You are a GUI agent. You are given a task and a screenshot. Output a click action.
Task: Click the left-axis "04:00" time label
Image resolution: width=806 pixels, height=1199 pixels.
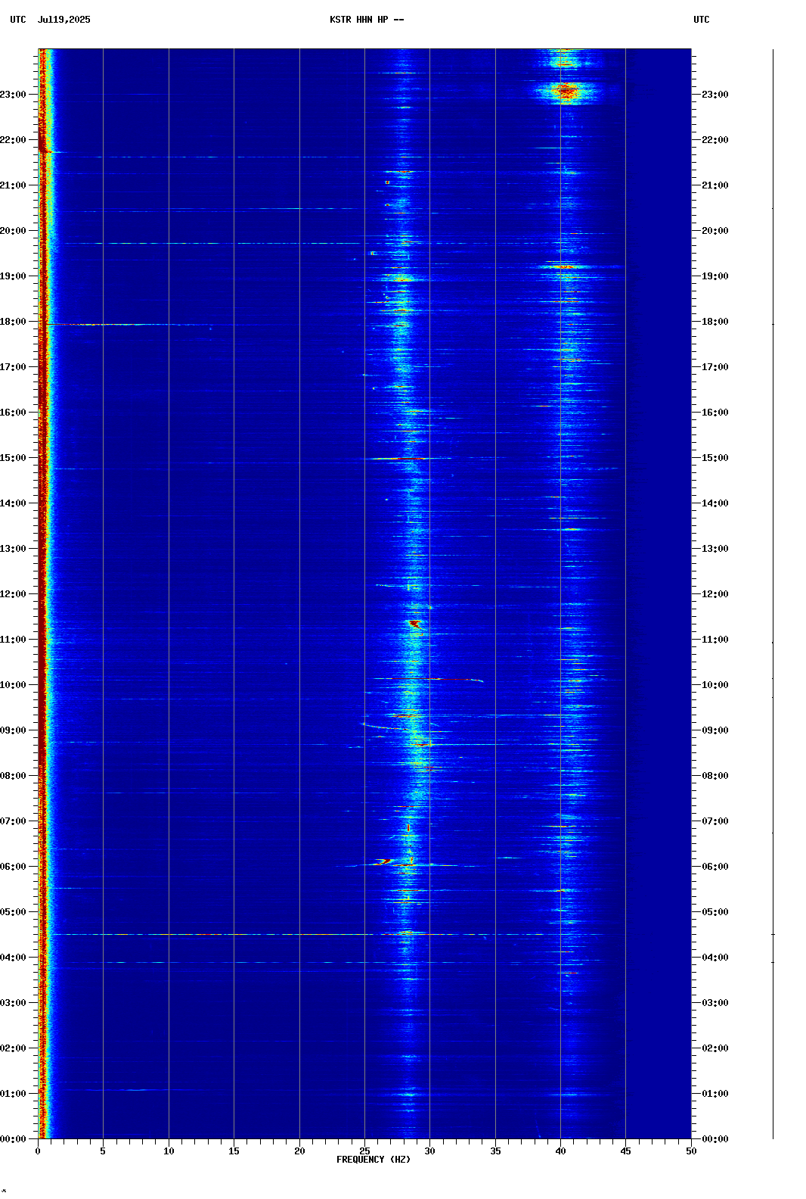pos(14,958)
